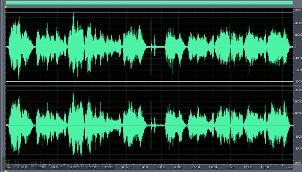Click the 0:05.0 mark on time ruler
This screenshot has width=302, height=172.
22,167
